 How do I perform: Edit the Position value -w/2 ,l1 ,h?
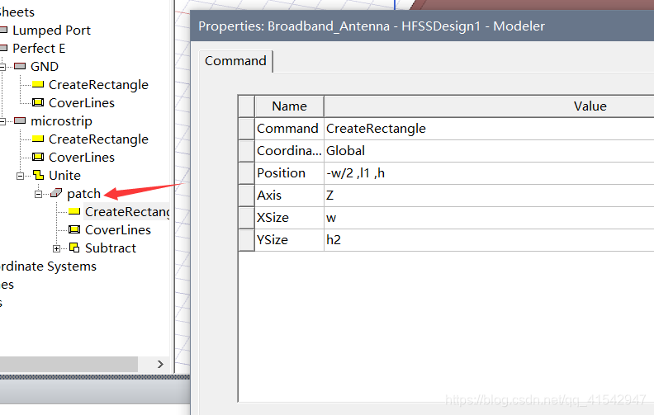coord(489,173)
